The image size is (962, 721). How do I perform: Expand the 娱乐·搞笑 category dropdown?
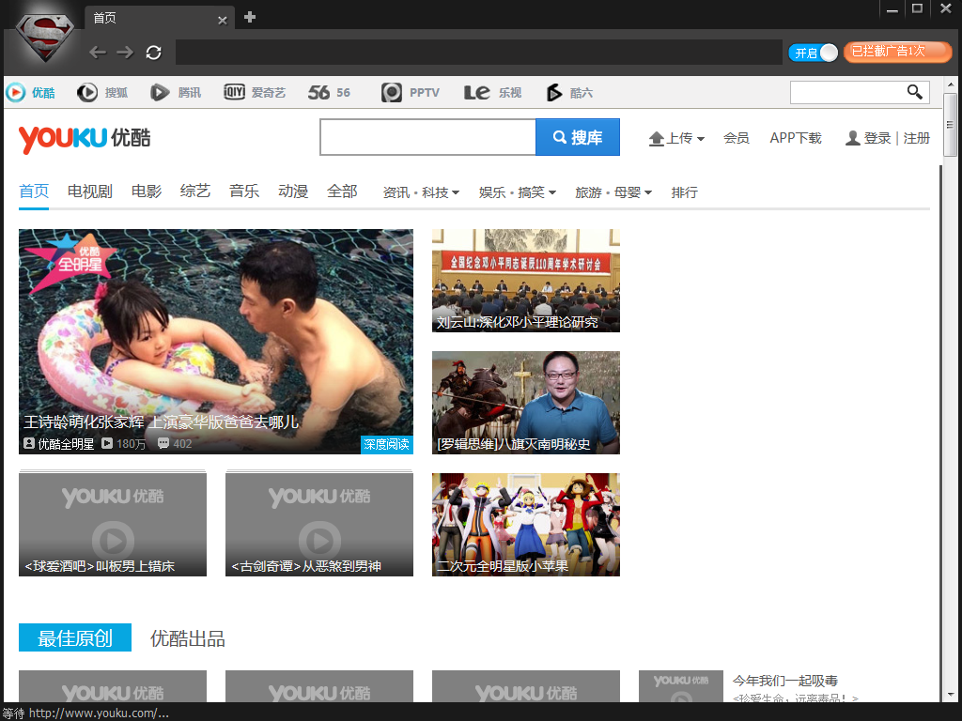click(518, 192)
